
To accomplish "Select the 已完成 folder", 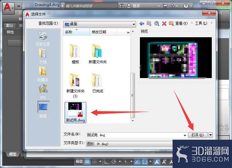I will click(x=97, y=83).
